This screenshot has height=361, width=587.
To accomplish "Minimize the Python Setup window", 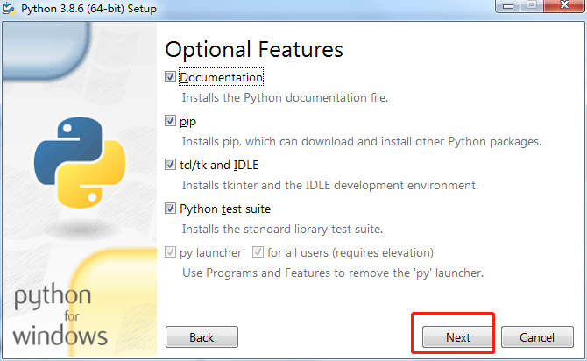I will (x=508, y=7).
